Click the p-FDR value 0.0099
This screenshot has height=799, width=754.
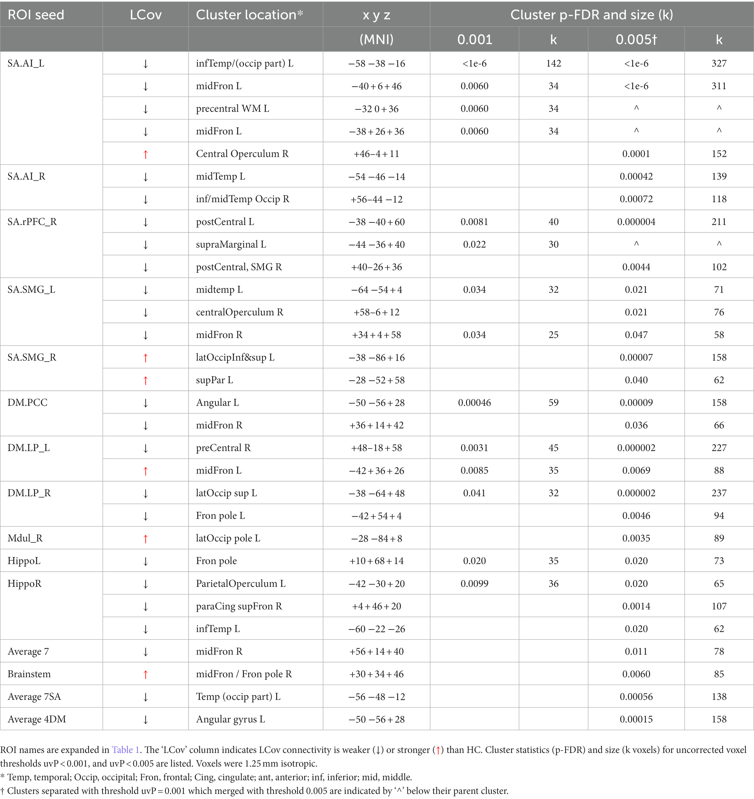pyautogui.click(x=474, y=584)
